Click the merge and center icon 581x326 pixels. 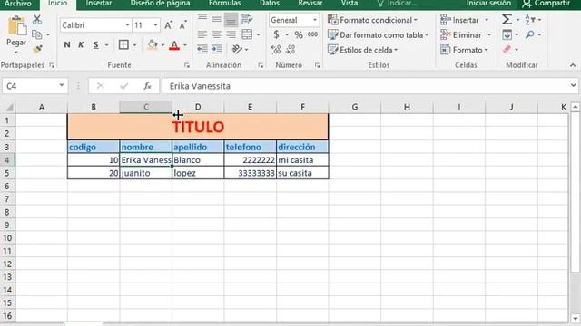click(247, 34)
